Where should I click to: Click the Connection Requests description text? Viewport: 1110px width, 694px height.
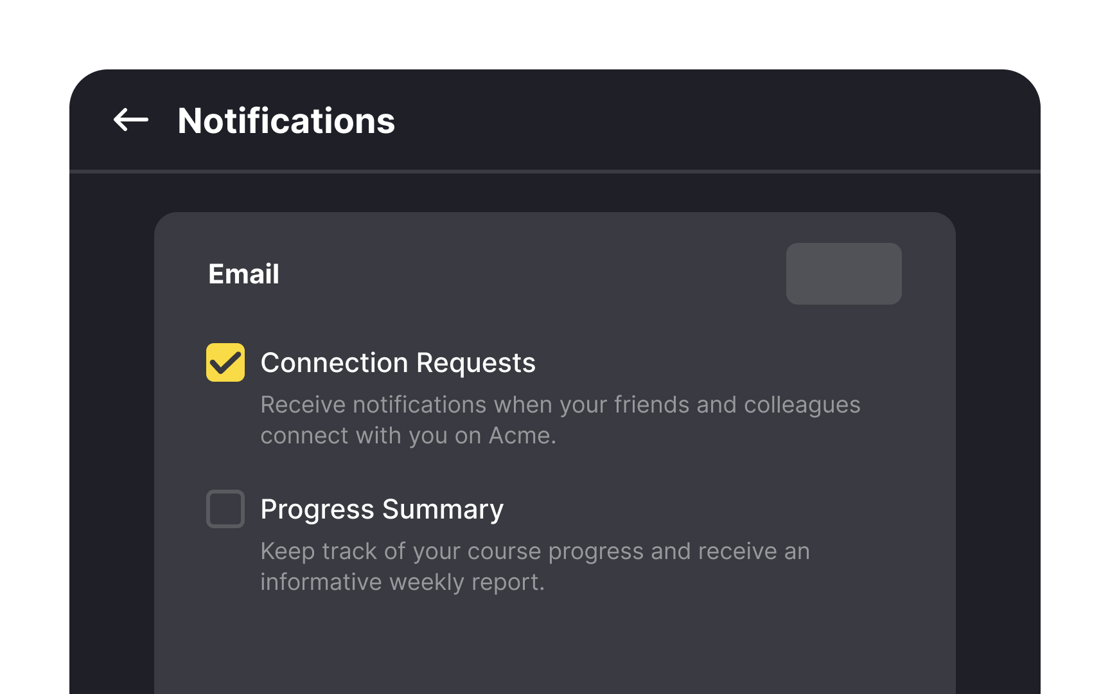(x=559, y=419)
